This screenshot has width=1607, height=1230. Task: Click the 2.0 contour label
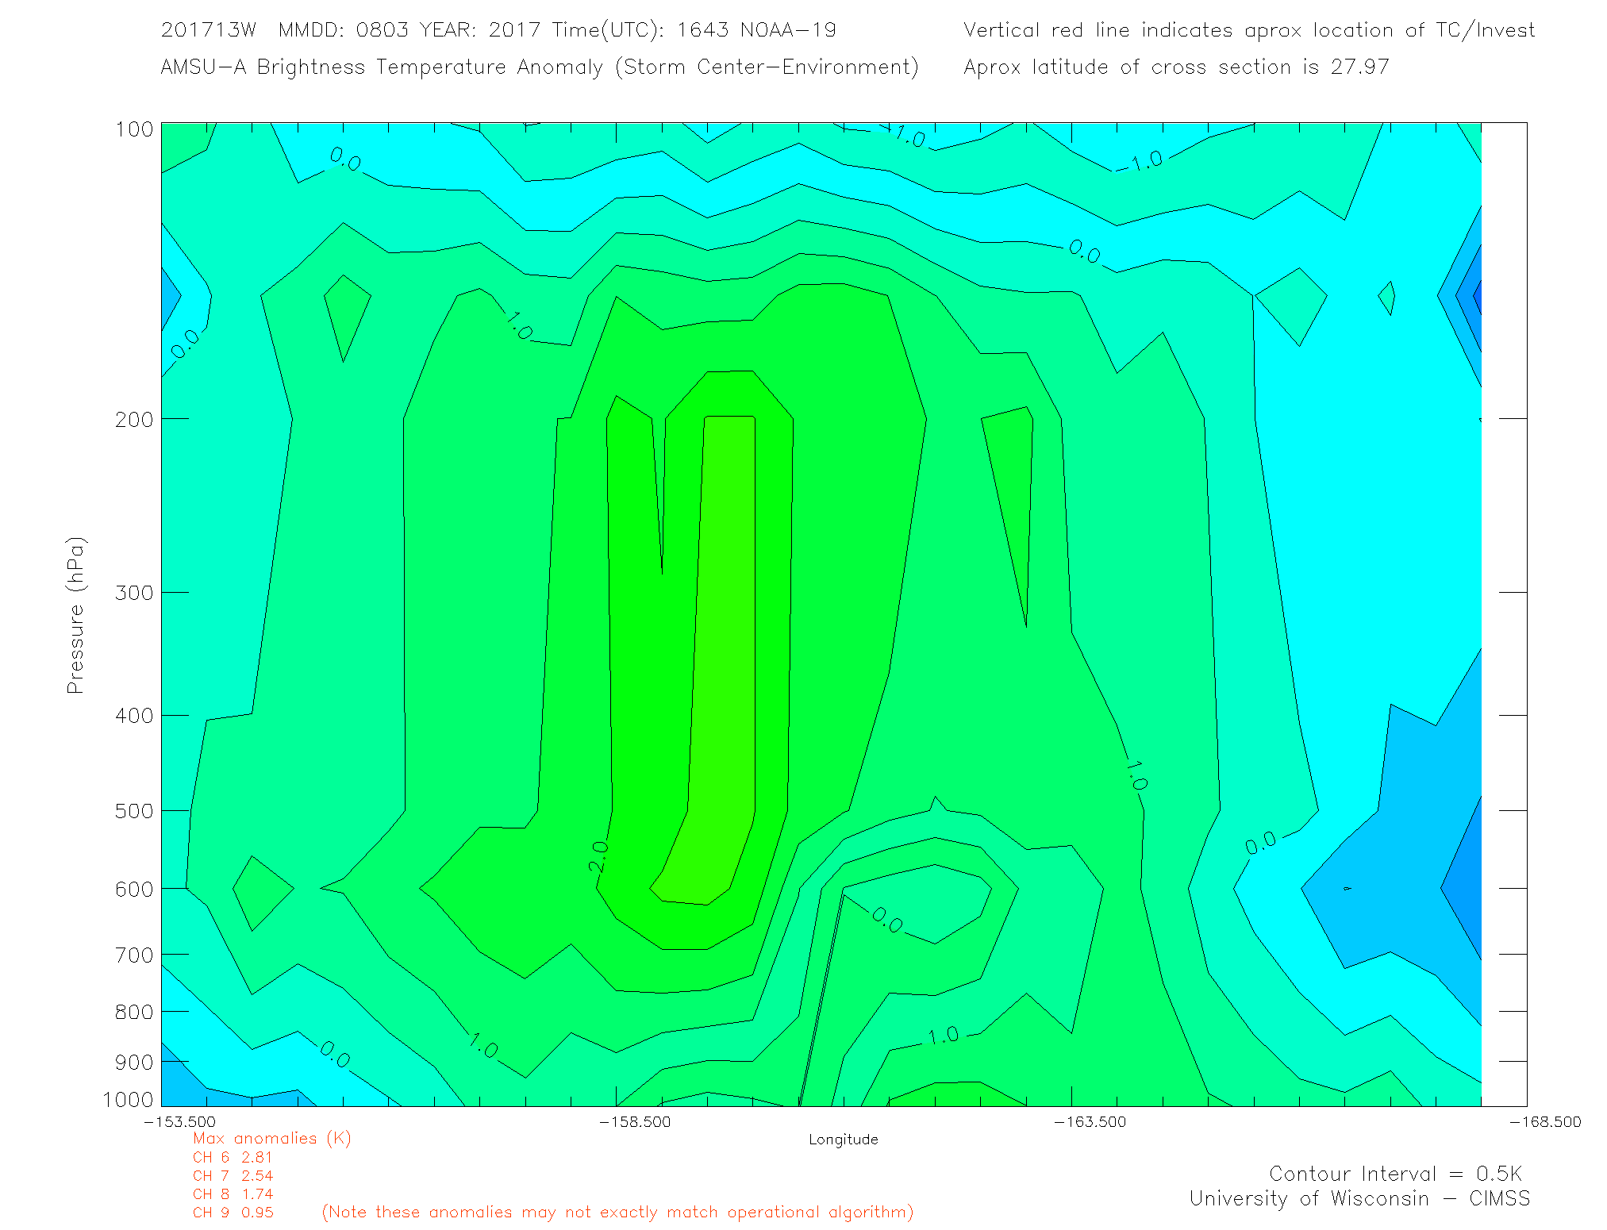click(599, 856)
